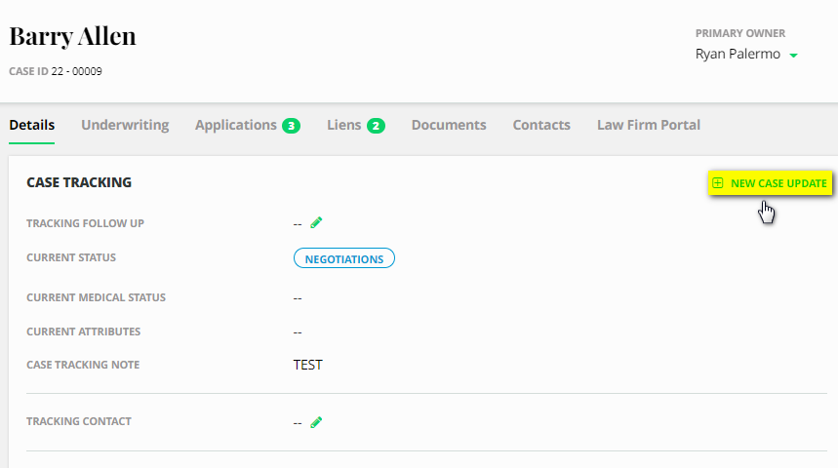Open the Law Firm Portal tab
This screenshot has height=468, width=838.
pyautogui.click(x=649, y=125)
